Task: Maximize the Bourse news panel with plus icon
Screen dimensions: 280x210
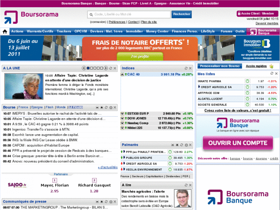Action: point(102,108)
